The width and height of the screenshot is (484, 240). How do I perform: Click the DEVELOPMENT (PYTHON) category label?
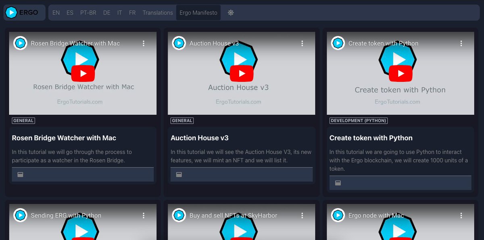pos(358,120)
